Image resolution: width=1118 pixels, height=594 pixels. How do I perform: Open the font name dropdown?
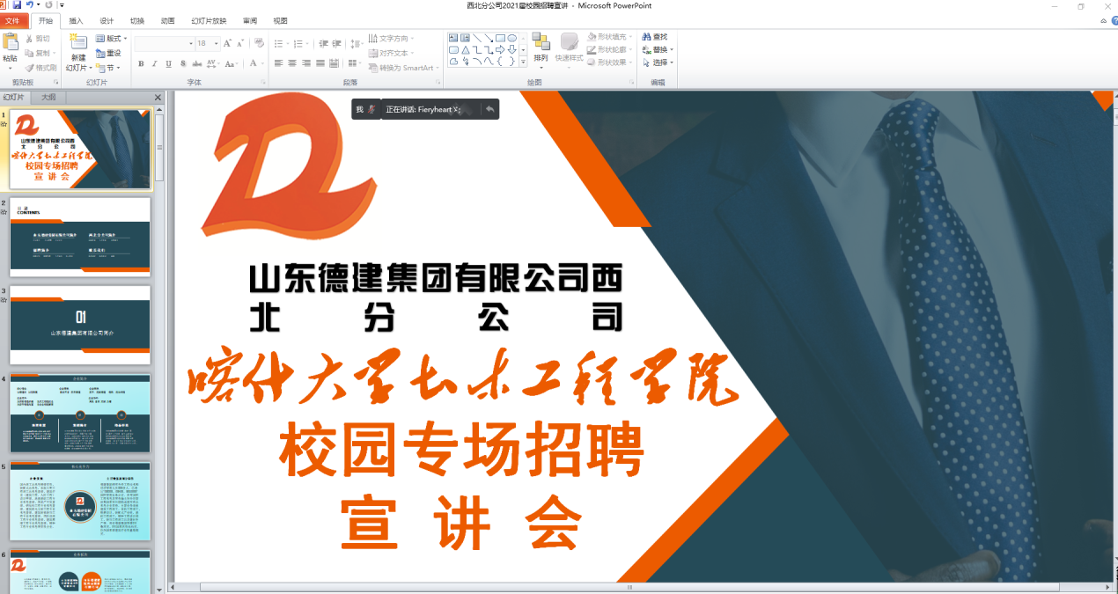pyautogui.click(x=191, y=43)
